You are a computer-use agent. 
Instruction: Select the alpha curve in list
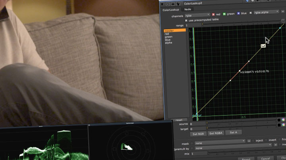(x=168, y=42)
